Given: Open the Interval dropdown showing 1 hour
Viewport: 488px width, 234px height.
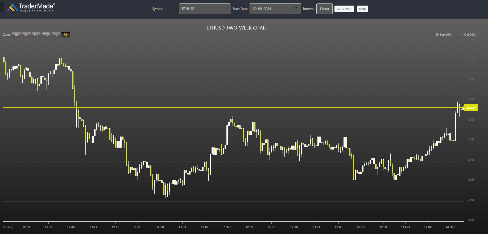Looking at the screenshot, I should [x=324, y=9].
